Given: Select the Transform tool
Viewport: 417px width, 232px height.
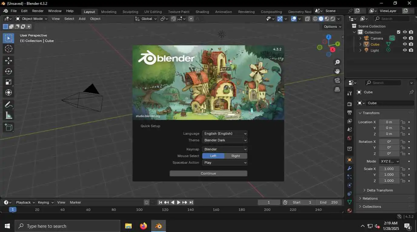Looking at the screenshot, I should tap(8, 92).
